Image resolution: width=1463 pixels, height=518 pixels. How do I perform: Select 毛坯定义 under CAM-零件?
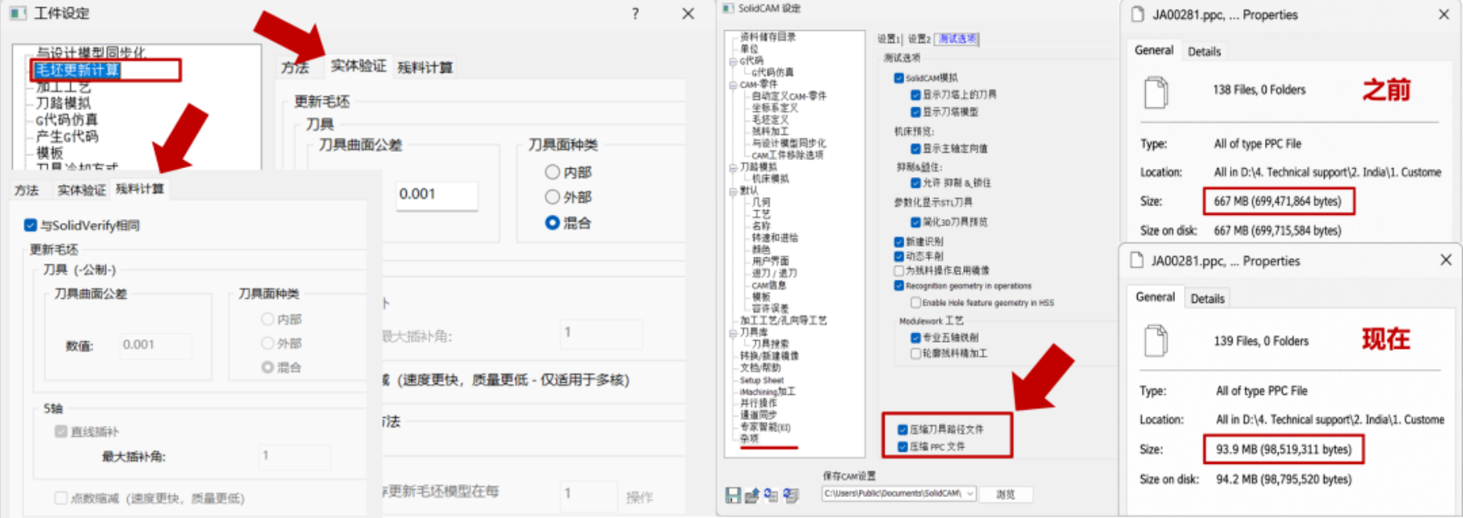770,120
